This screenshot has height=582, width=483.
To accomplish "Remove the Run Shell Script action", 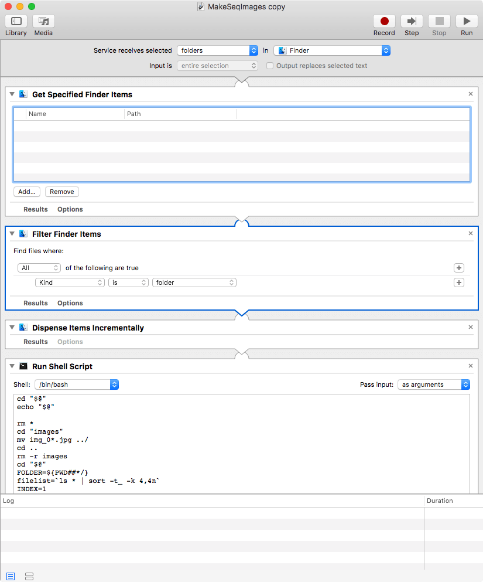I will click(471, 366).
